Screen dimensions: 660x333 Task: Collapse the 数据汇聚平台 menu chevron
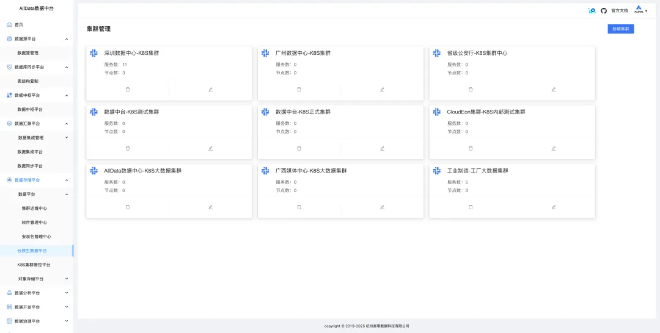(67, 123)
